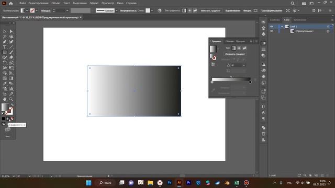Select the Rotate tool
335x188 pixels.
pos(5,63)
